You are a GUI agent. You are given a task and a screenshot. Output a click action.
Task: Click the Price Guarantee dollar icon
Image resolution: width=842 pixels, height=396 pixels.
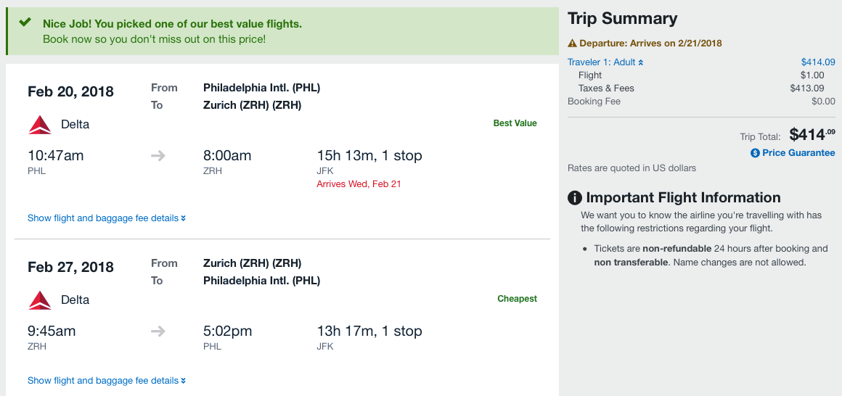755,153
